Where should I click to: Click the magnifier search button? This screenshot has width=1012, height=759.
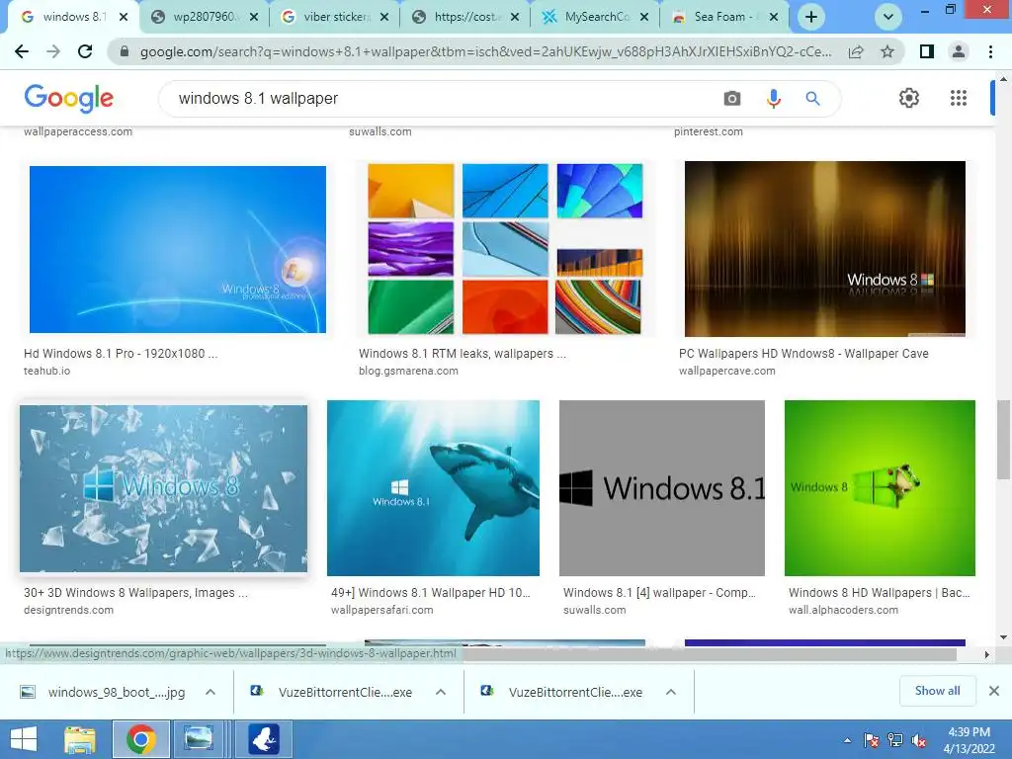tap(812, 99)
